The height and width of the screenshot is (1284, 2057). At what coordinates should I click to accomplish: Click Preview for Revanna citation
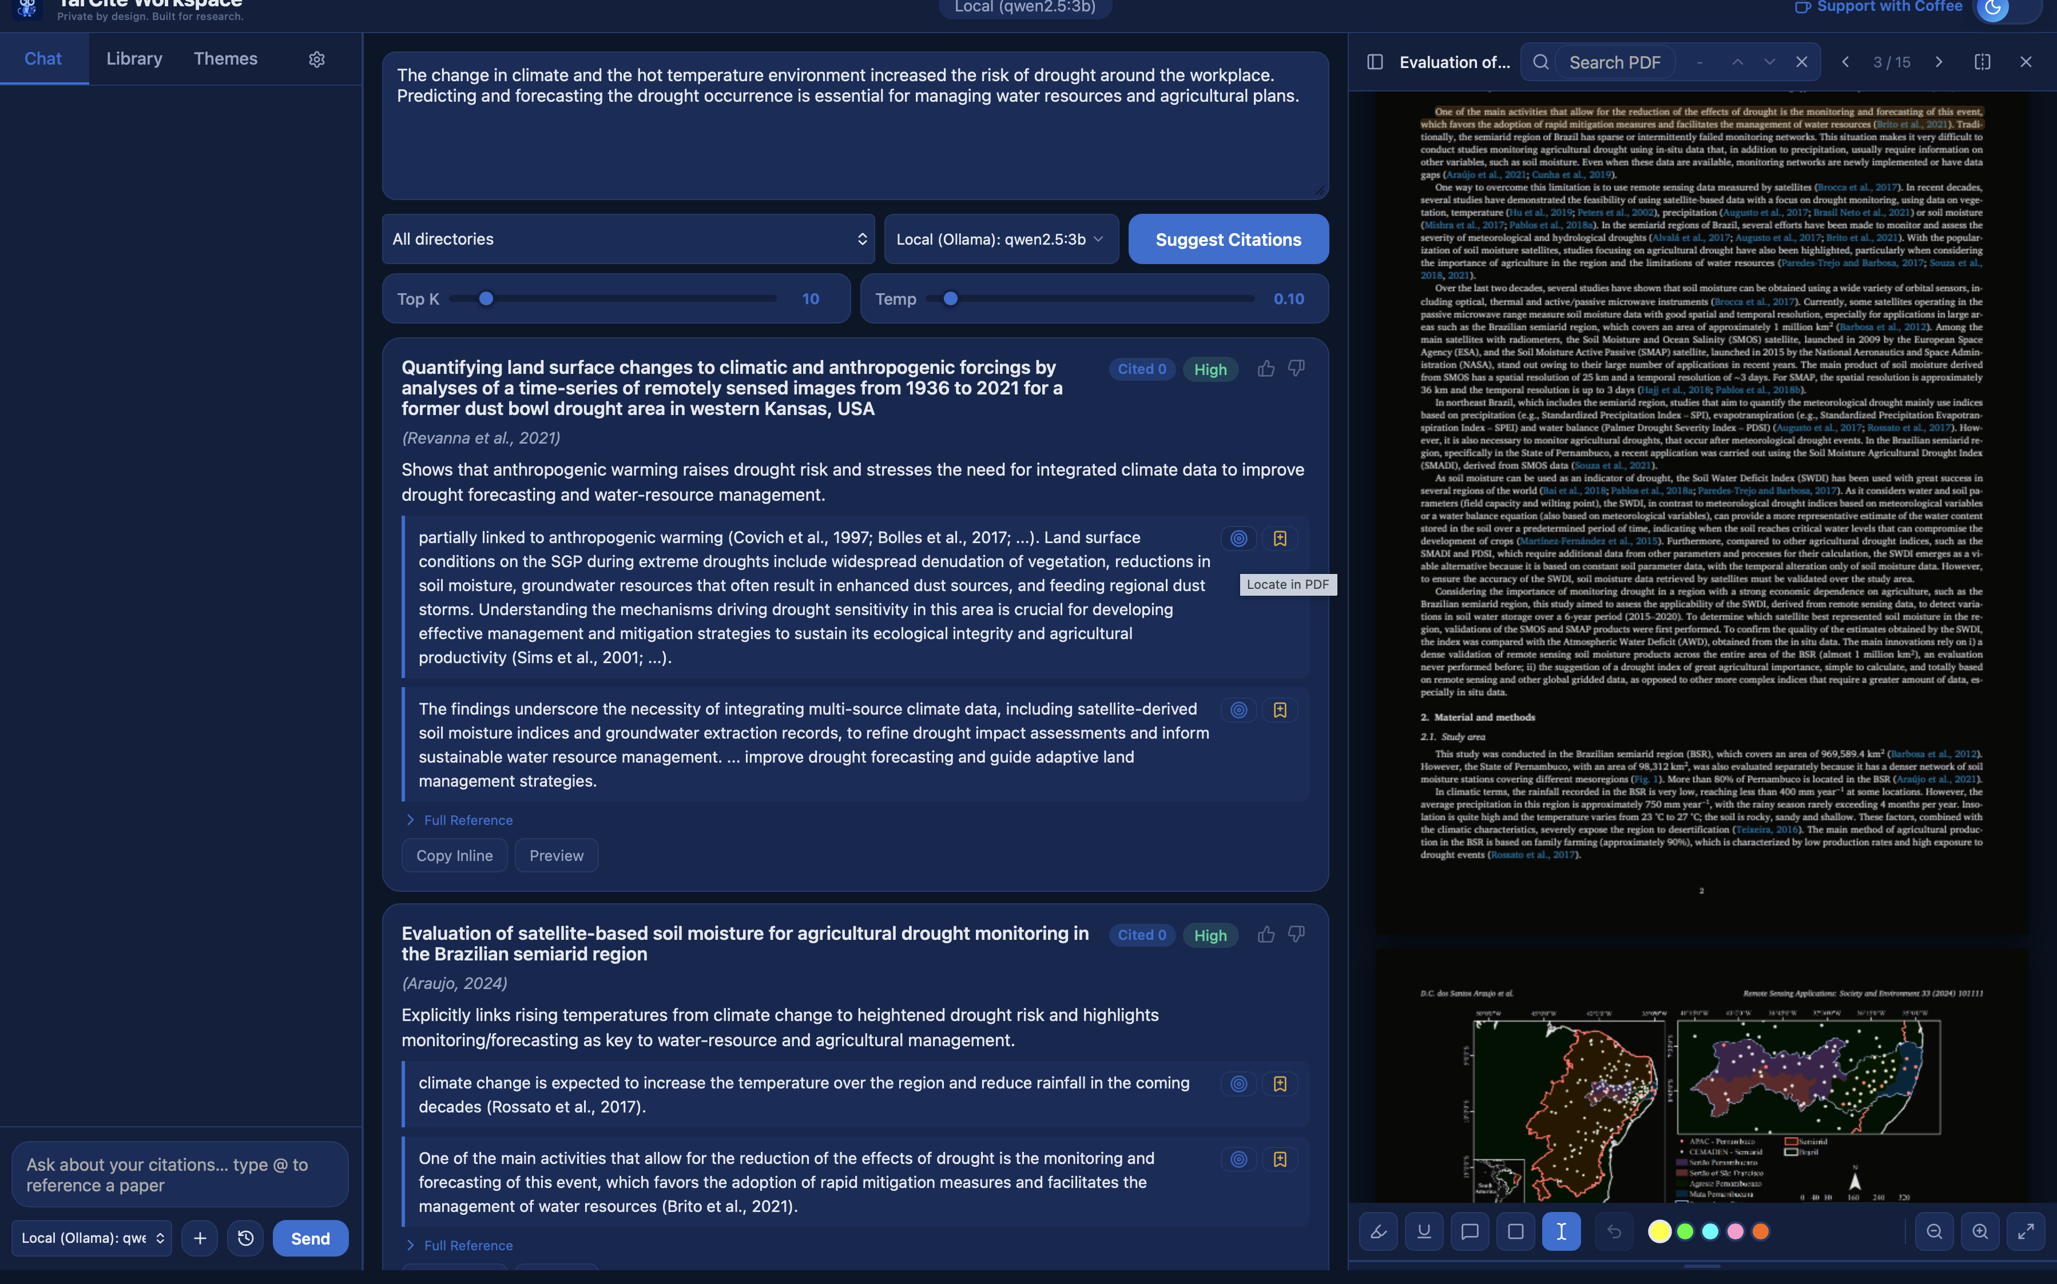tap(557, 855)
